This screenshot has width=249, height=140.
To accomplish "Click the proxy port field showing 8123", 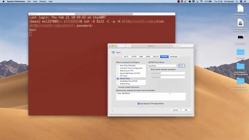I will point(182,66).
